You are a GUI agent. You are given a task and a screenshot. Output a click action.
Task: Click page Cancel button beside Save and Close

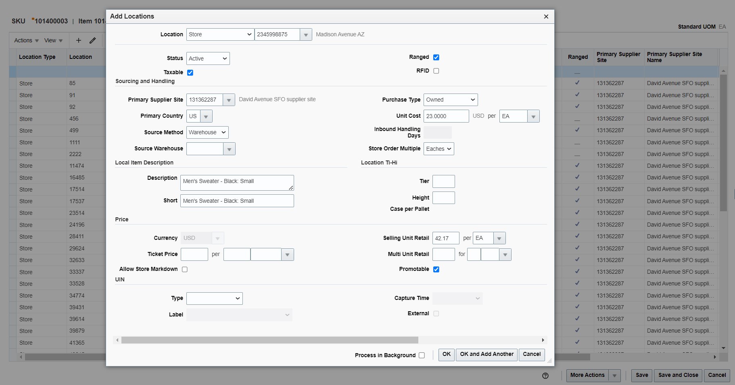(x=717, y=375)
